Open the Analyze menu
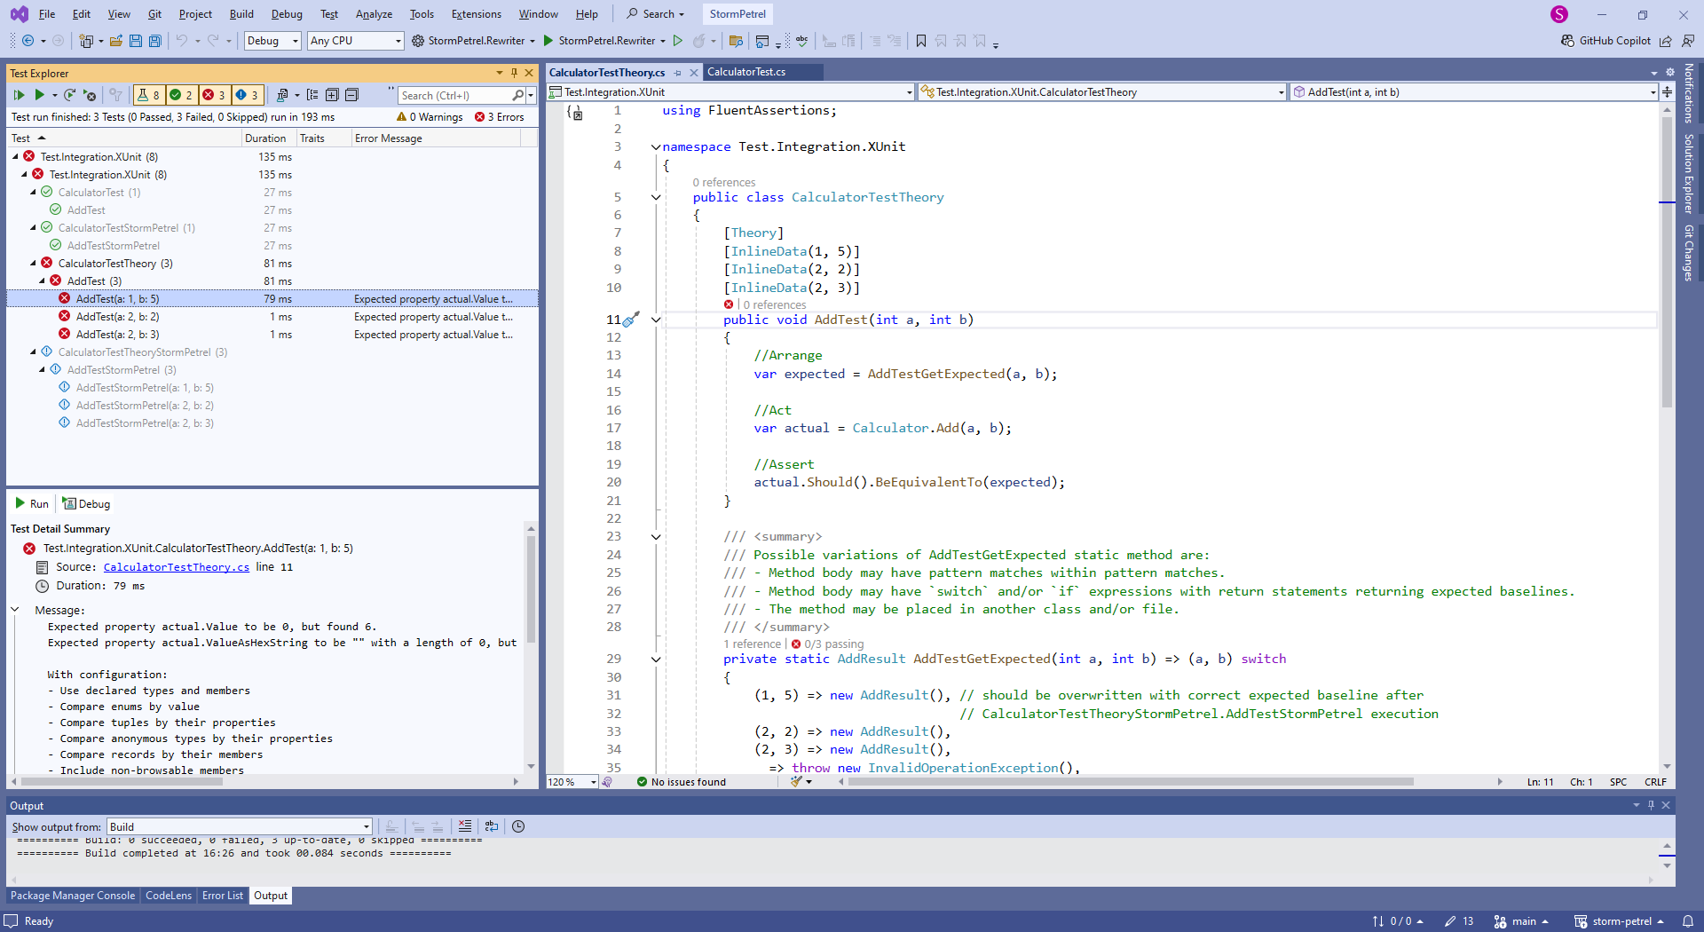Screen dimensions: 1704x932 [x=374, y=14]
